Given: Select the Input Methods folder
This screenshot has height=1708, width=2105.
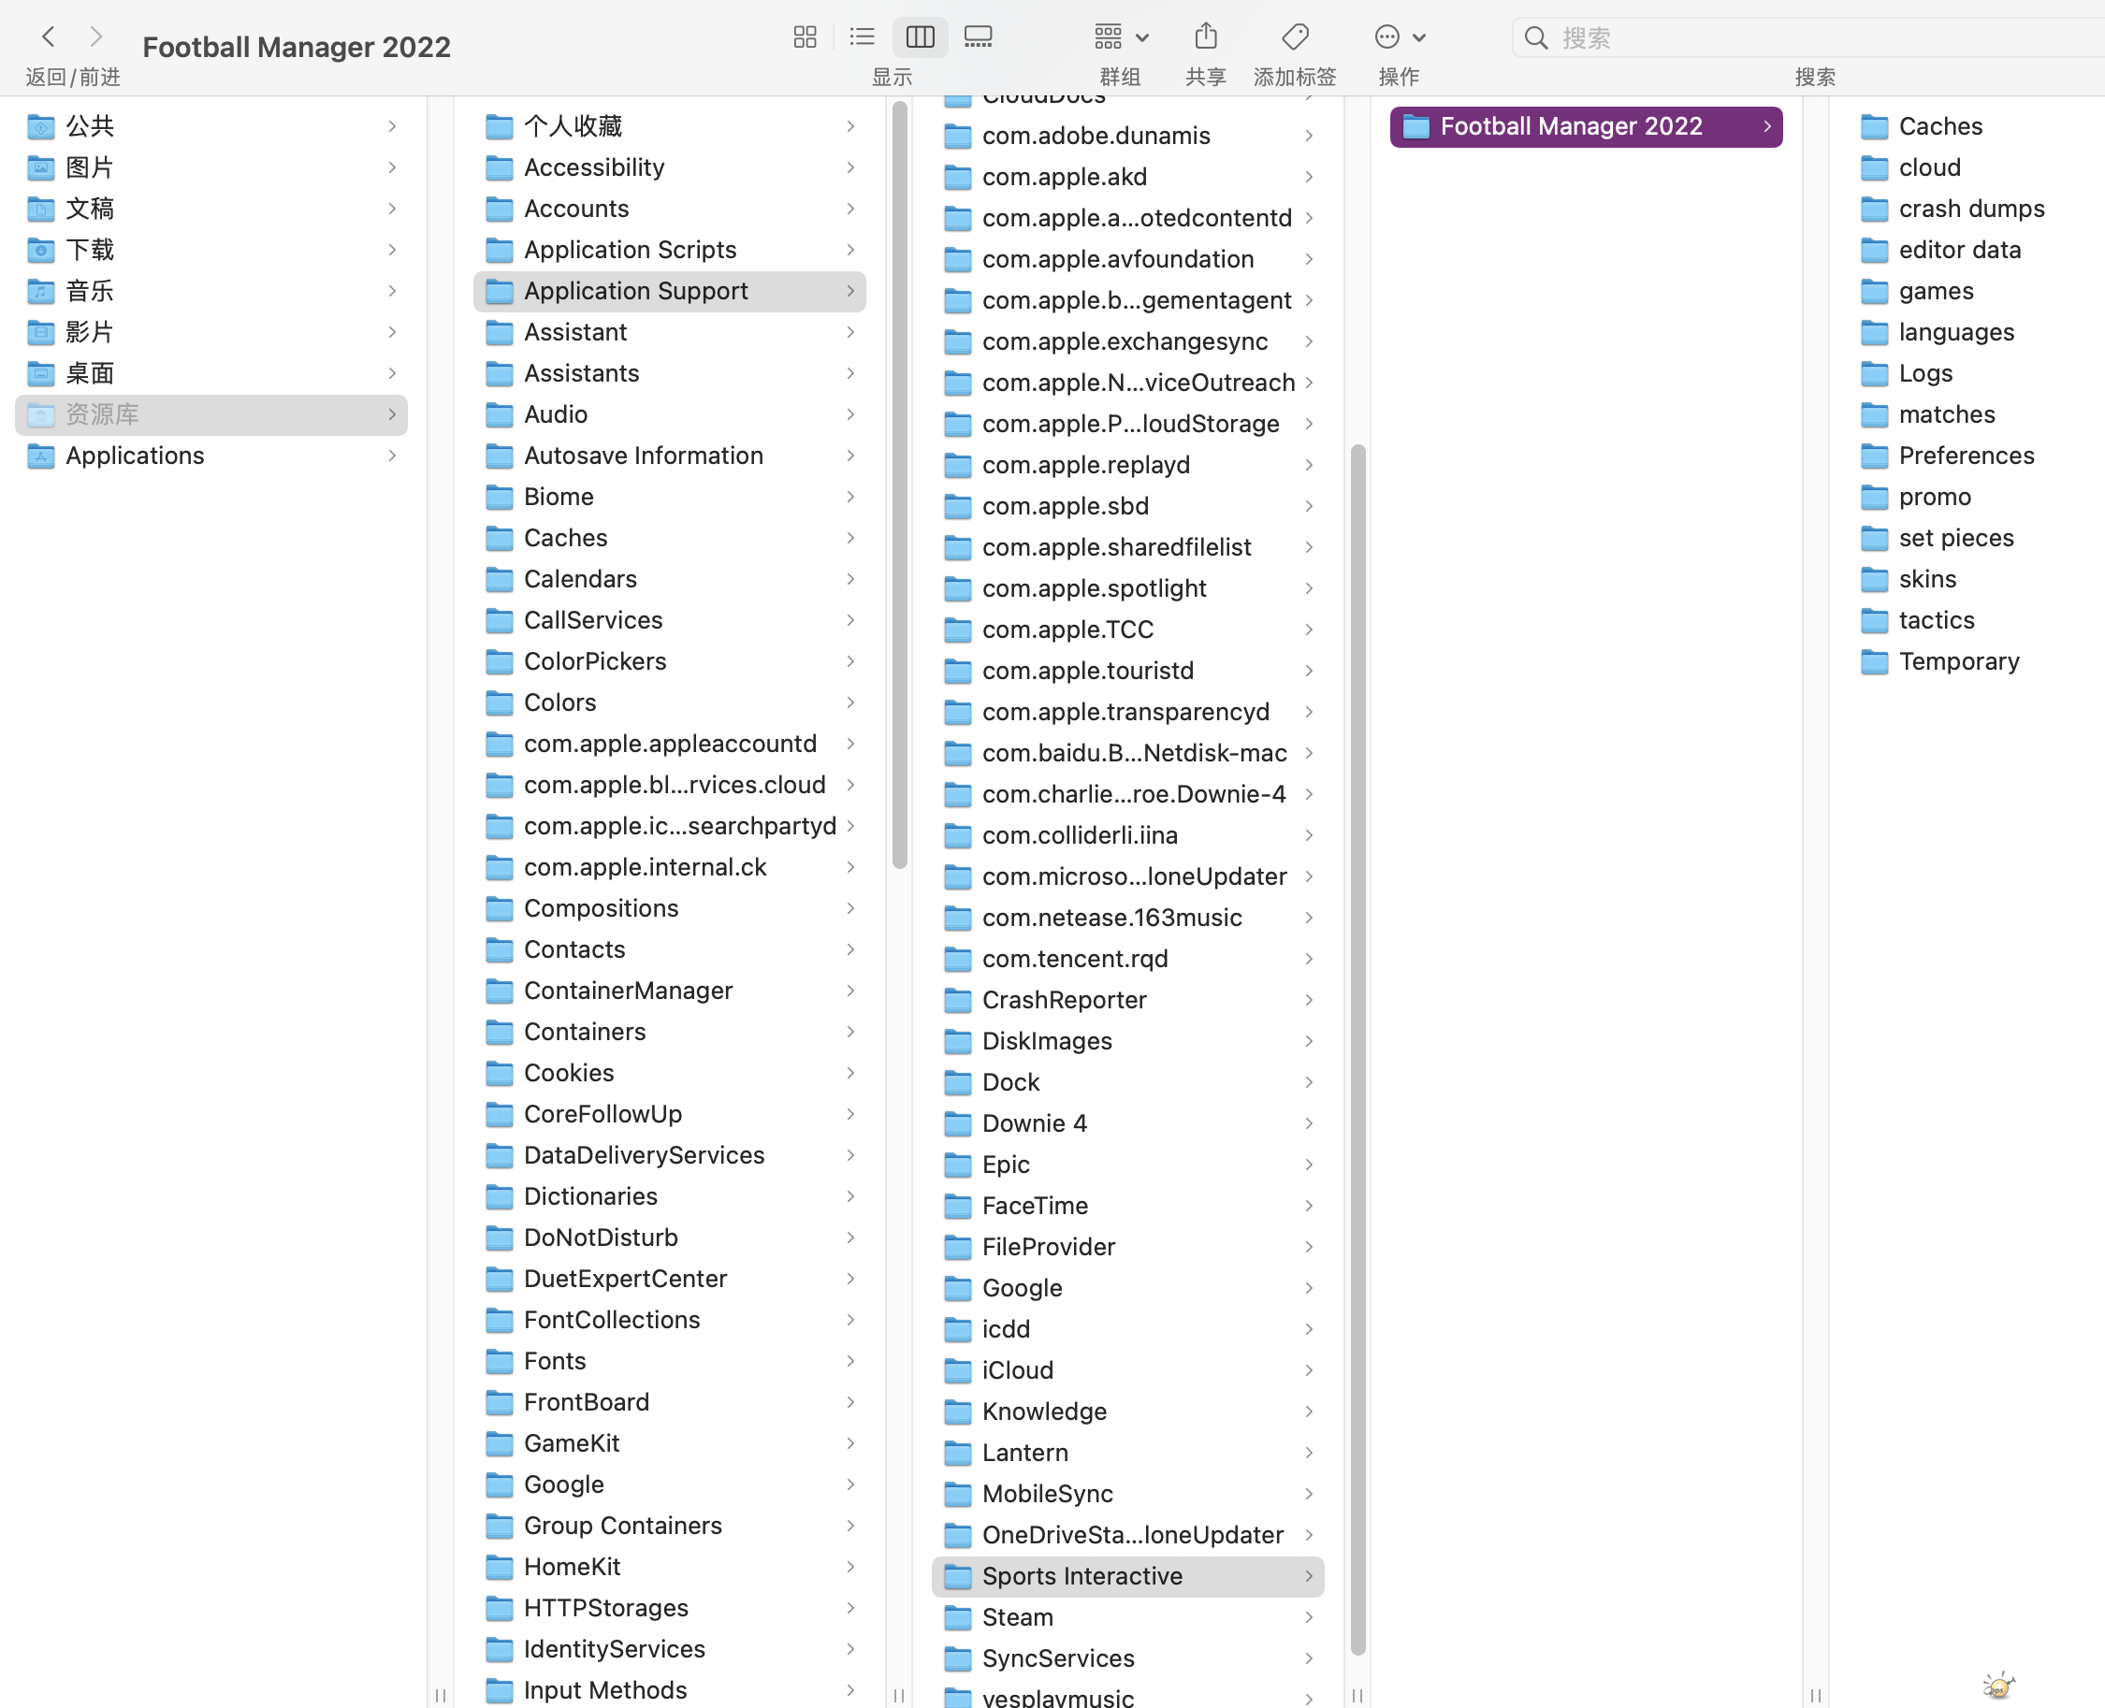Looking at the screenshot, I should click(669, 1690).
